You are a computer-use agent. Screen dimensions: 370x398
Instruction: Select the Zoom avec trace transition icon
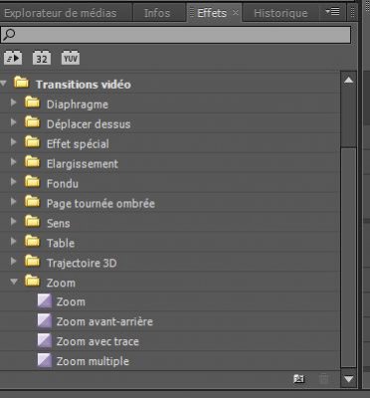pyautogui.click(x=45, y=341)
